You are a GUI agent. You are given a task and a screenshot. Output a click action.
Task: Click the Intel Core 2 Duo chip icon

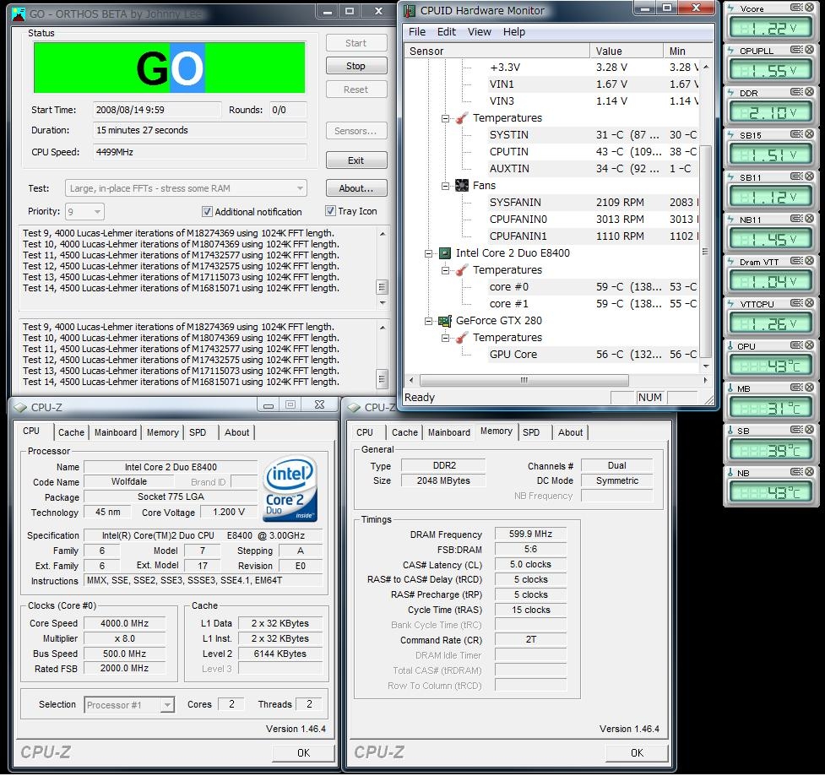tap(444, 253)
